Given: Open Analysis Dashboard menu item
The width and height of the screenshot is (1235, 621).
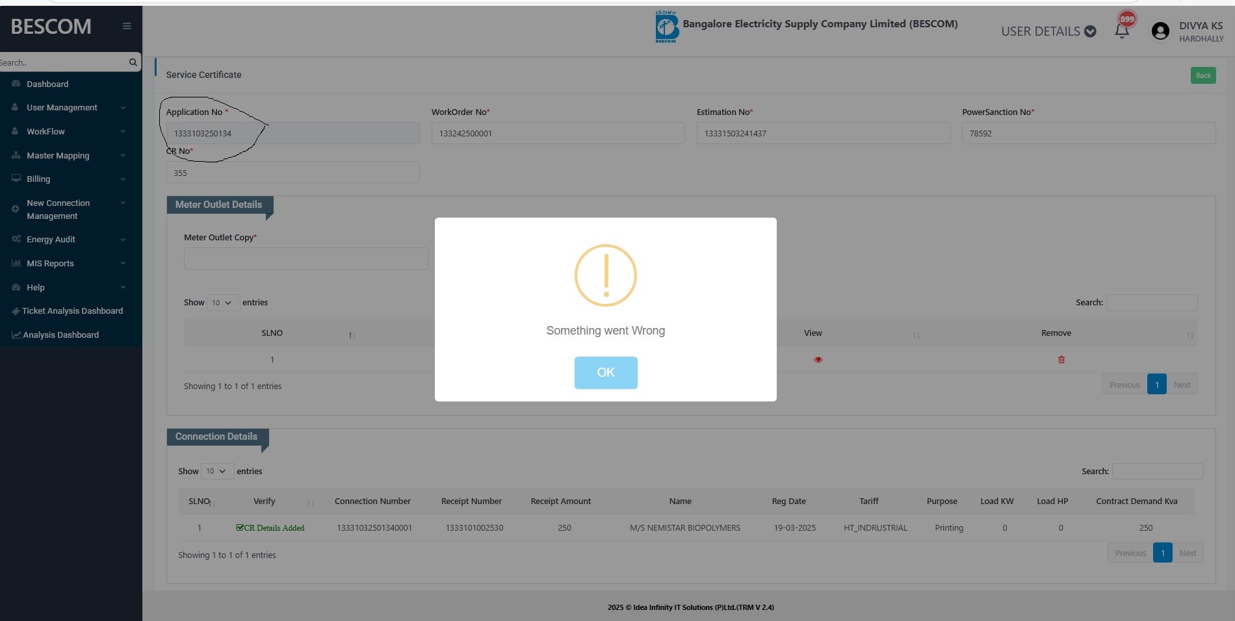Looking at the screenshot, I should pos(60,335).
